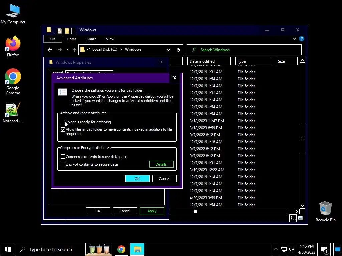Enable Compress contents to save disk space
The height and width of the screenshot is (256, 342).
tap(63, 157)
